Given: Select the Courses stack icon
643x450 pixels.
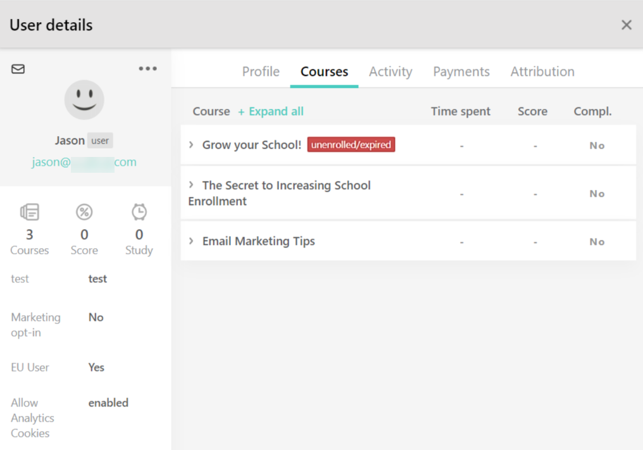Looking at the screenshot, I should pyautogui.click(x=29, y=212).
